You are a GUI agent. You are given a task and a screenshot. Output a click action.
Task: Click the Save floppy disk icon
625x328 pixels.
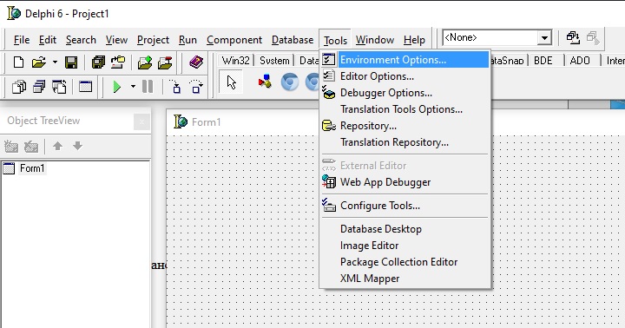coord(71,62)
